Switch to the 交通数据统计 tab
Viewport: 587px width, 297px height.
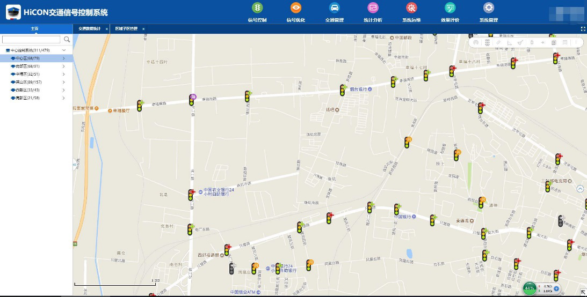[x=89, y=28]
